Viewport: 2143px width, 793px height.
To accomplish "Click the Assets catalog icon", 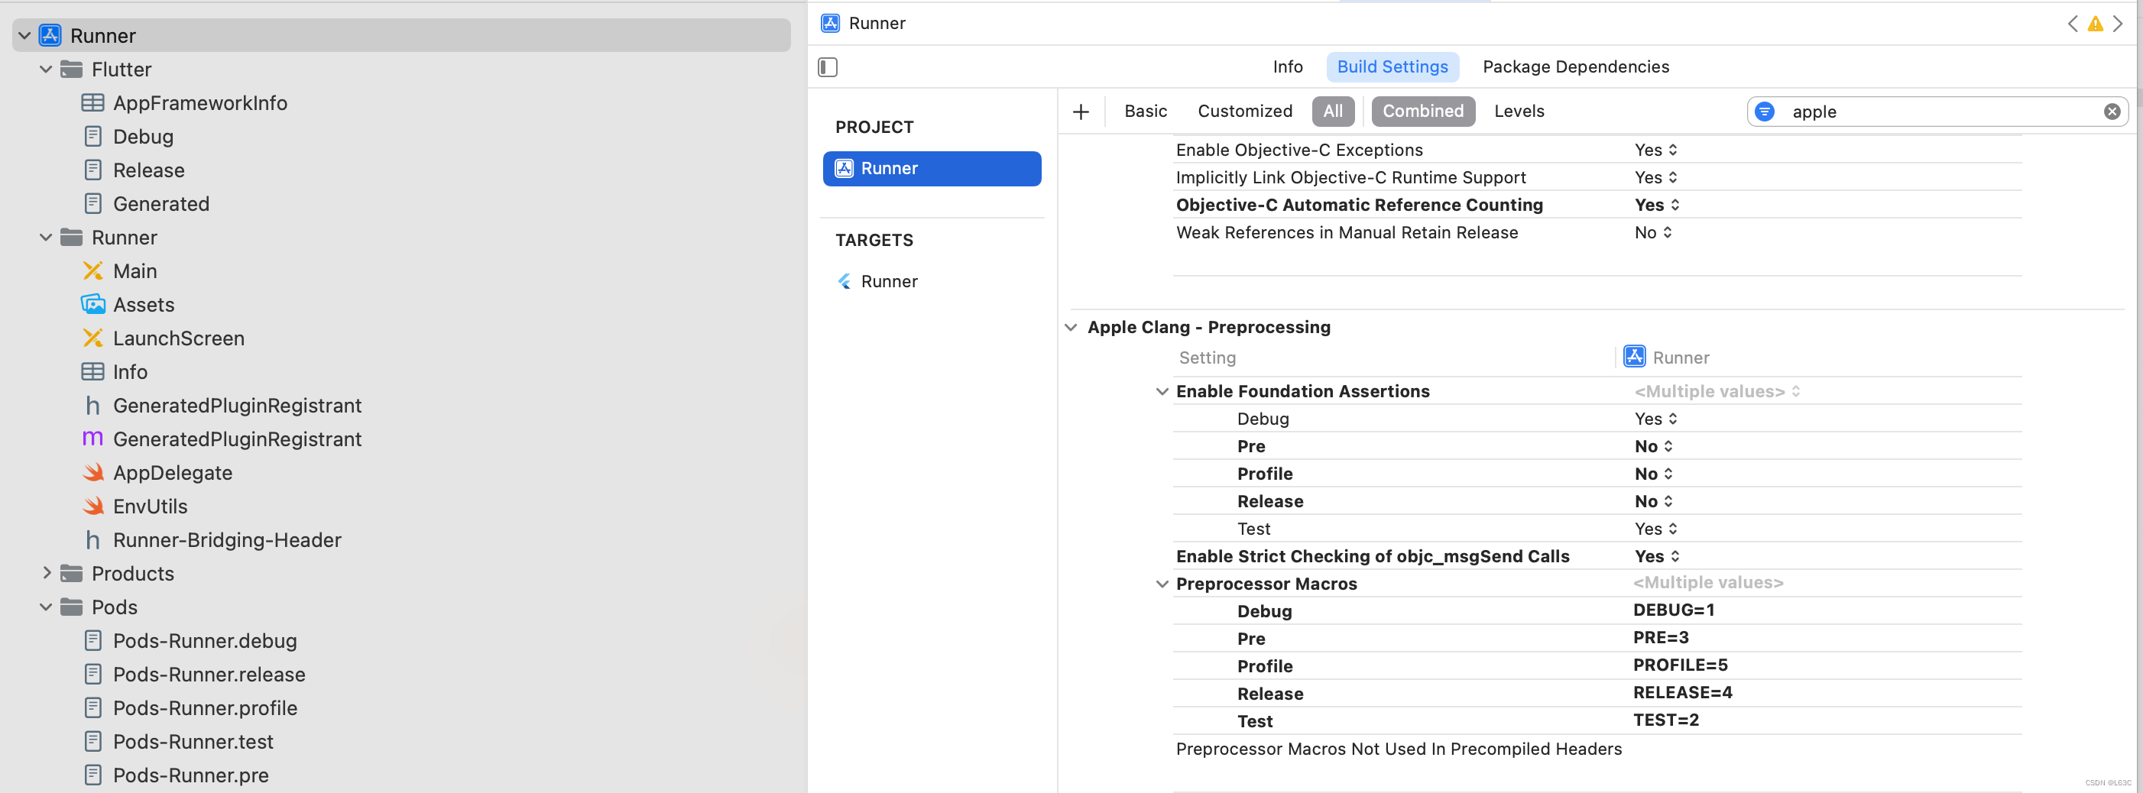I will (x=92, y=304).
